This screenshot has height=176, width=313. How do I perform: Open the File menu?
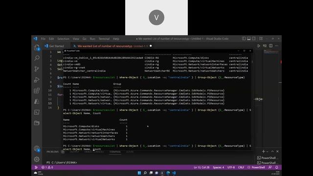pyautogui.click(x=43, y=39)
